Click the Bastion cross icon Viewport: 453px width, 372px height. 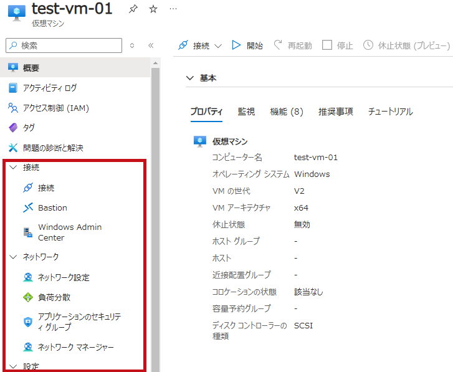tap(28, 207)
